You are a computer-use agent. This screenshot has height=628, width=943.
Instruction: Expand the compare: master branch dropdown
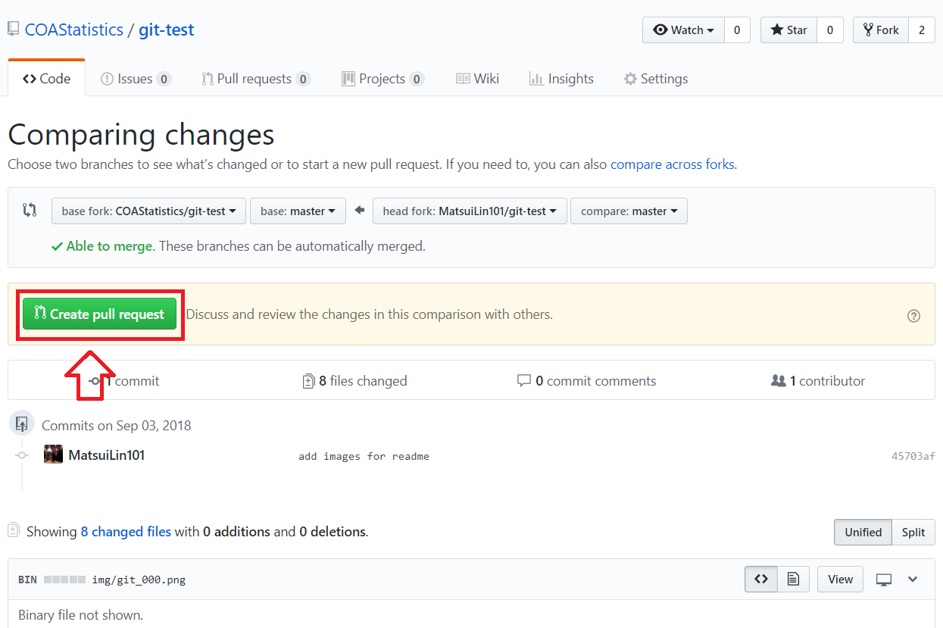629,211
